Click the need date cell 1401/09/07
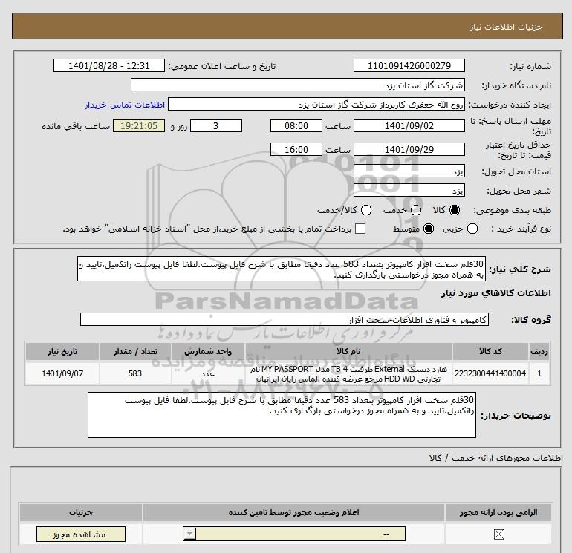The image size is (572, 553). (x=62, y=373)
